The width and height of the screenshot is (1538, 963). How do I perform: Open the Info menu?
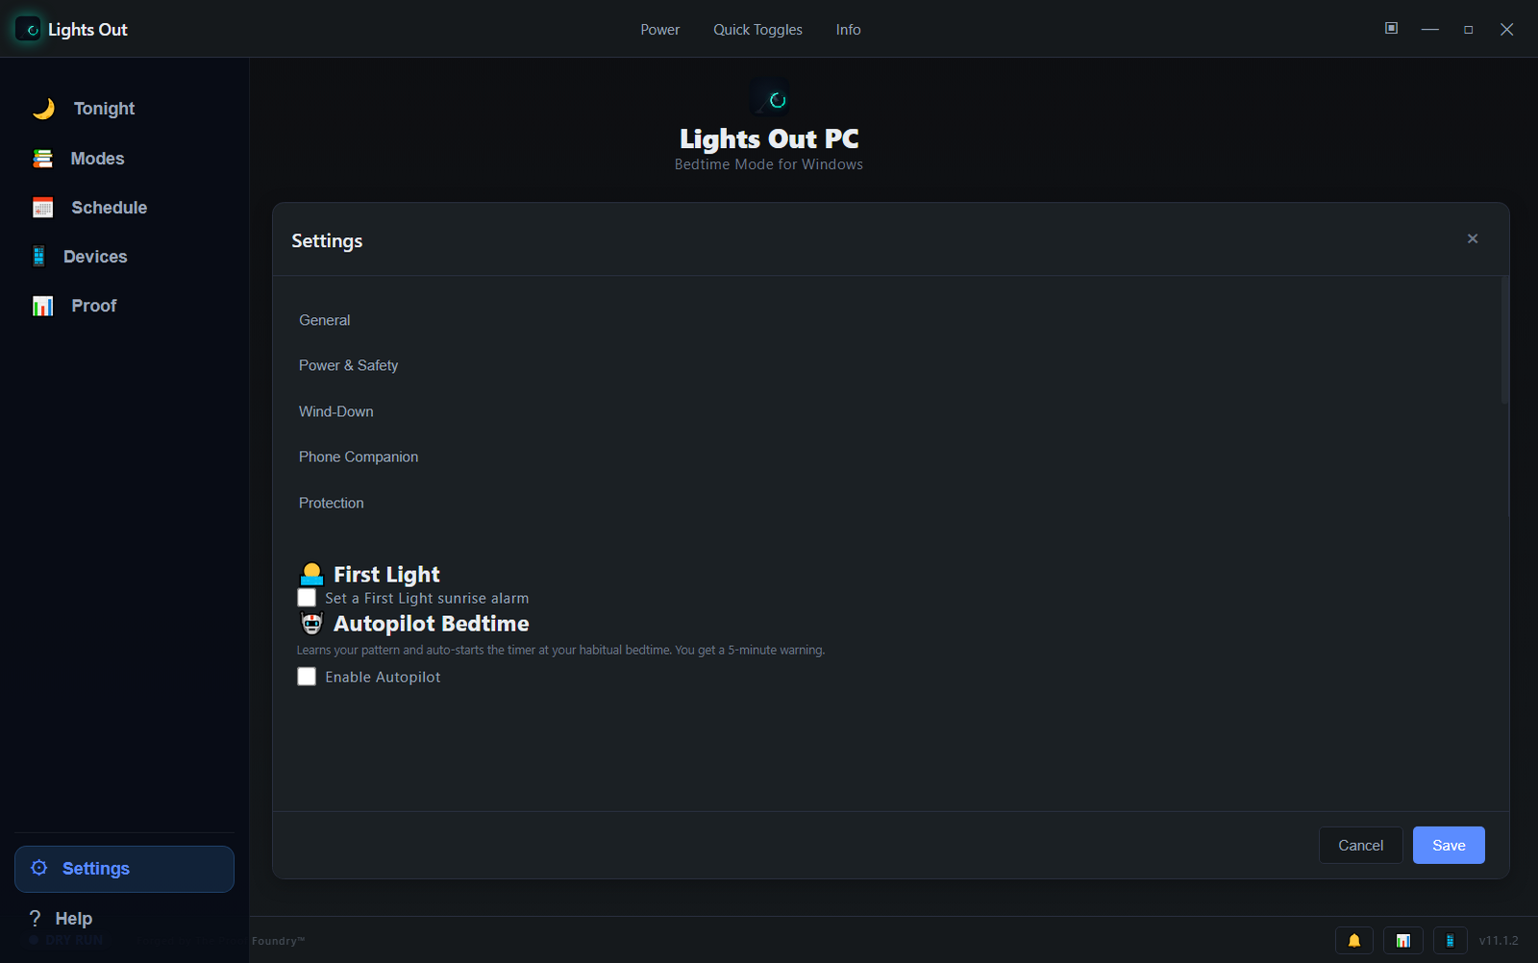848,30
